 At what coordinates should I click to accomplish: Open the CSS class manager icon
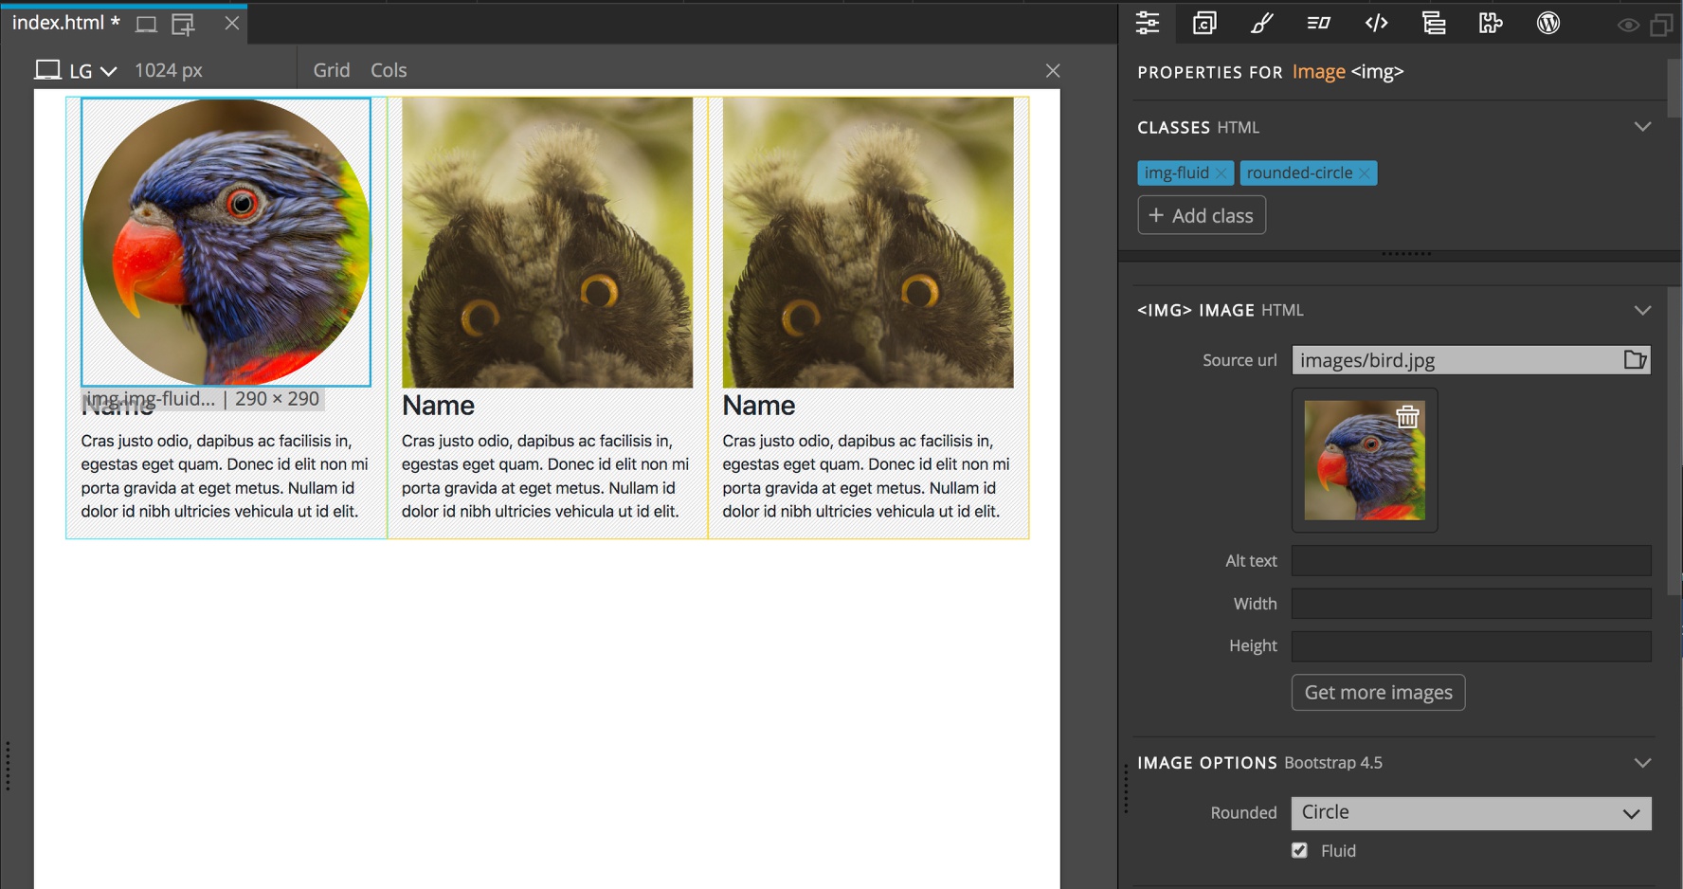(x=1204, y=23)
